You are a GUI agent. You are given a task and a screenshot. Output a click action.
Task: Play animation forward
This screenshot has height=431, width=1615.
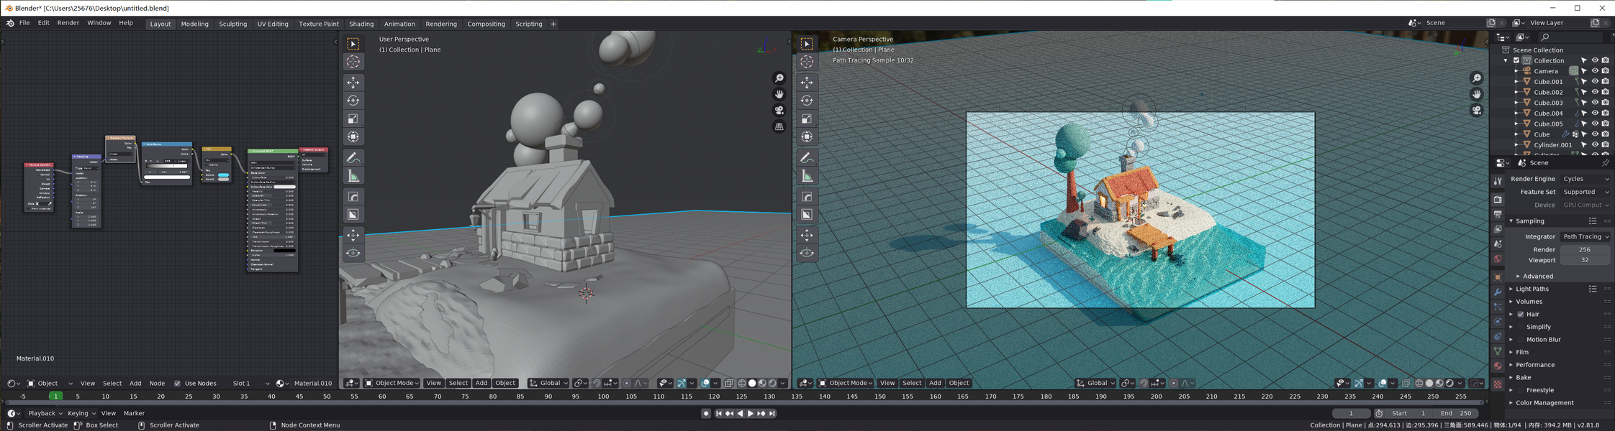[750, 414]
